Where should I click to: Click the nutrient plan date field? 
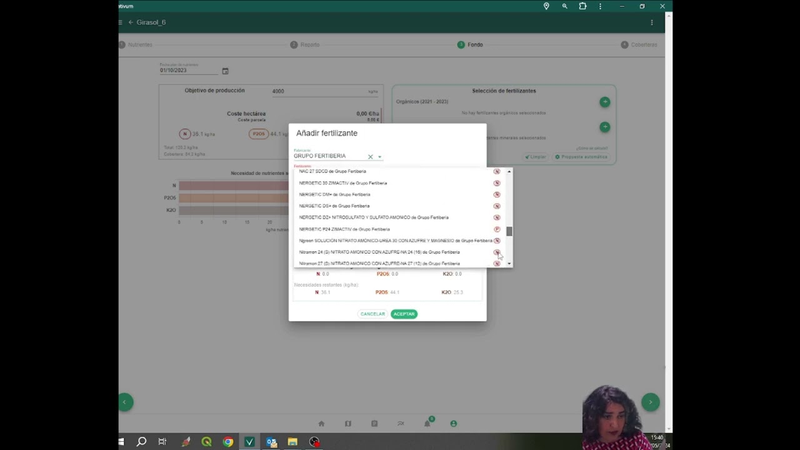[189, 70]
